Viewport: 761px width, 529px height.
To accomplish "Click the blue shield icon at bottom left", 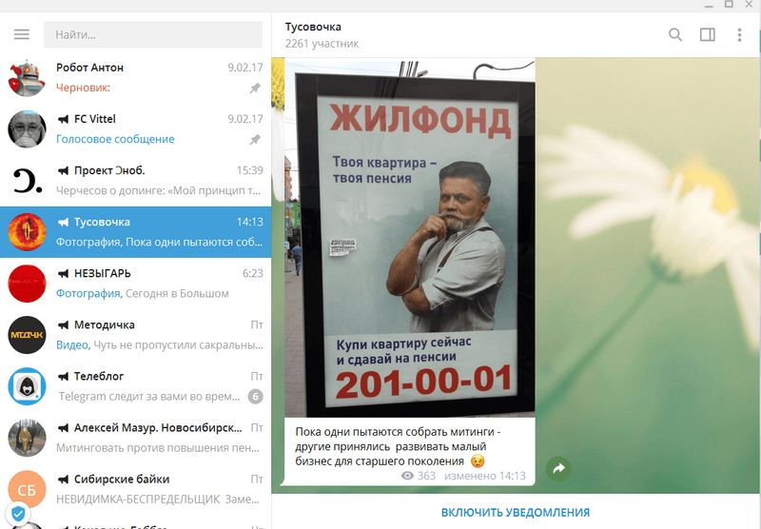I will (18, 513).
